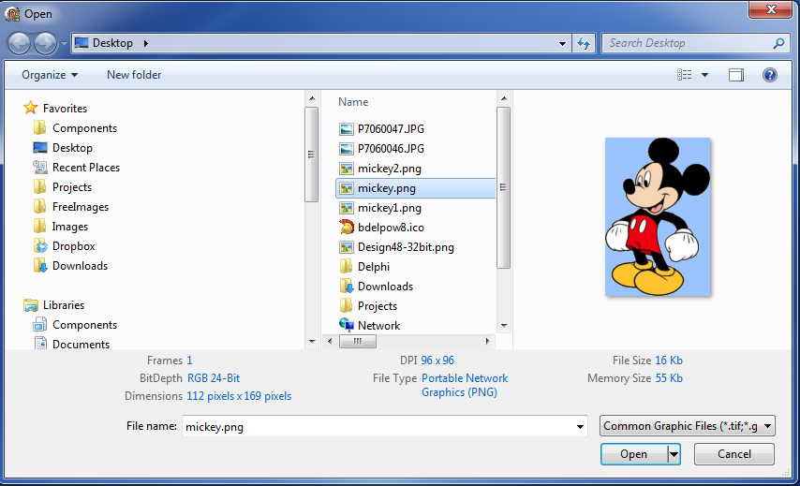Open the address bar history dropdown
The width and height of the screenshot is (800, 486).
pyautogui.click(x=562, y=43)
